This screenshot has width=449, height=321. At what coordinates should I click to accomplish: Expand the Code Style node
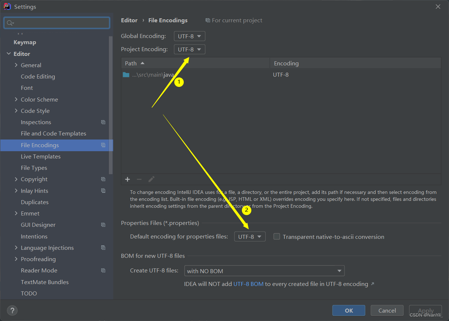coord(16,111)
